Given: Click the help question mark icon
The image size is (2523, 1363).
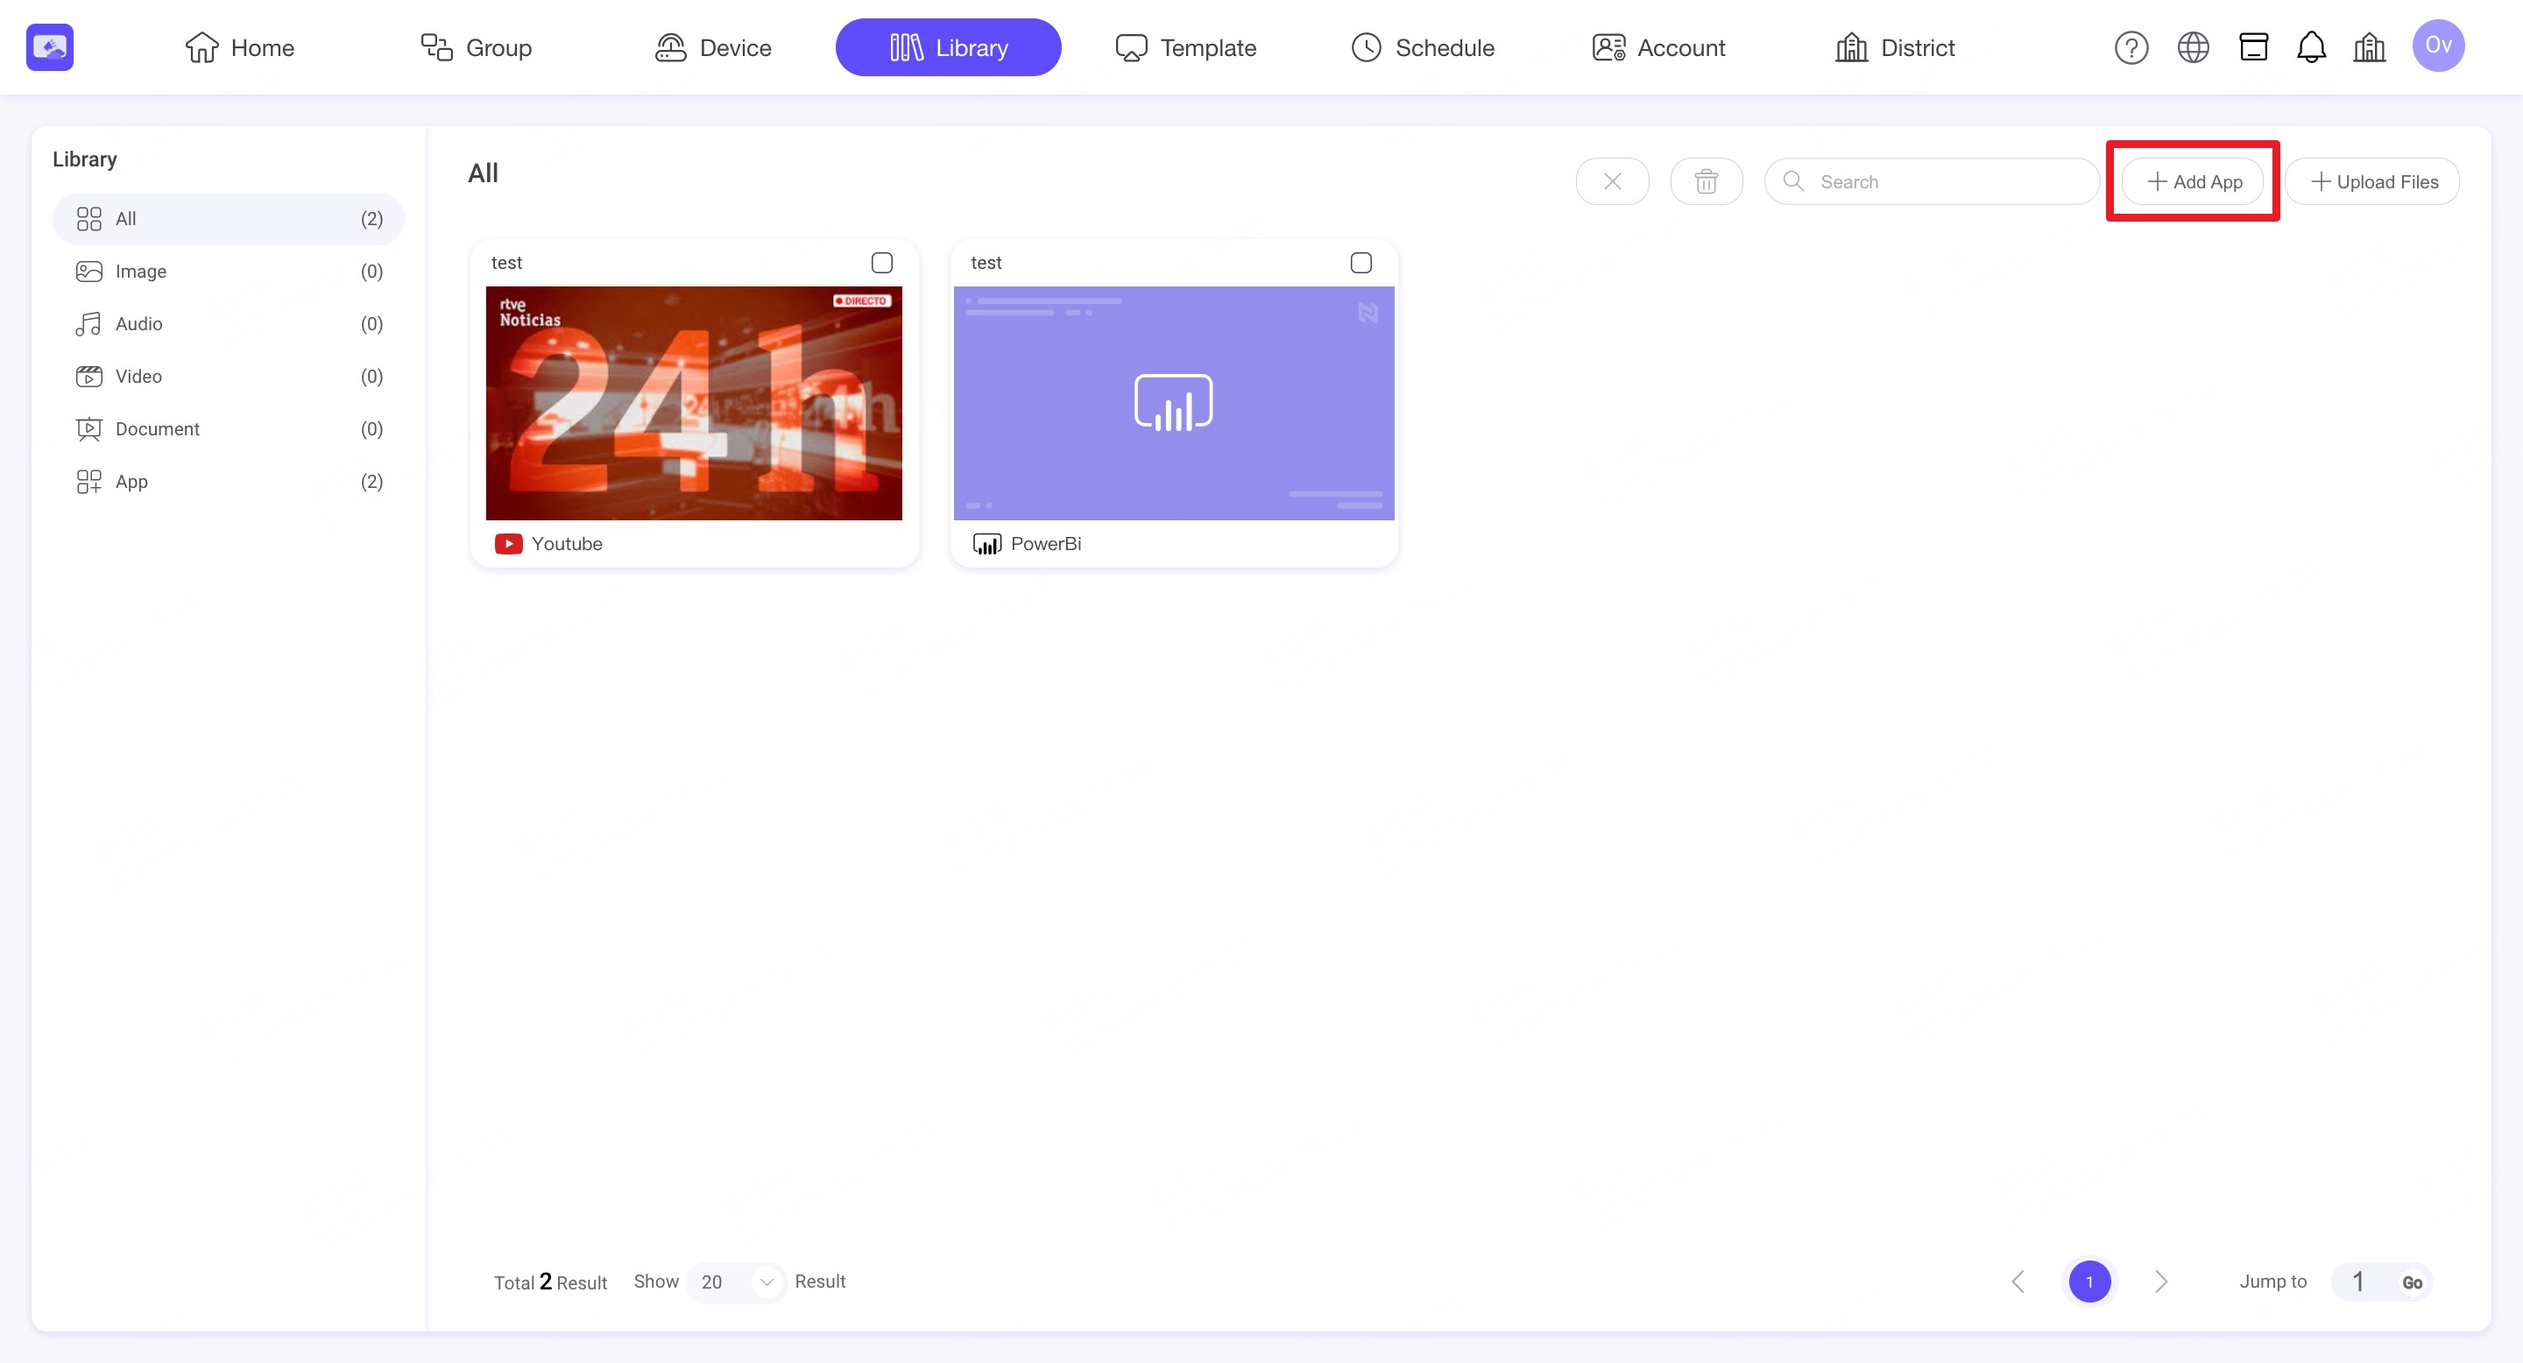Looking at the screenshot, I should [x=2131, y=47].
